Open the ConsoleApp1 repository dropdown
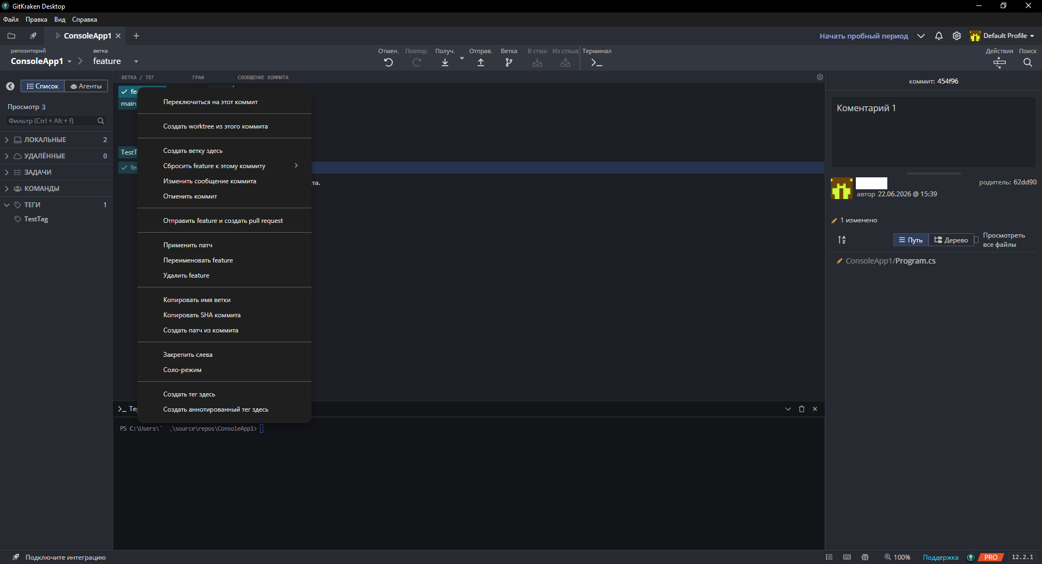This screenshot has width=1042, height=564. [41, 61]
